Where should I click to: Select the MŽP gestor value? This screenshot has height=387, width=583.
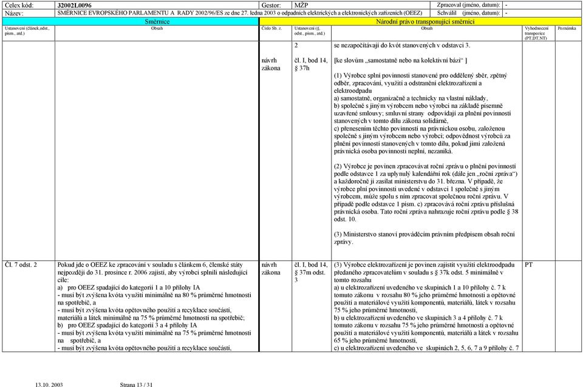click(301, 5)
